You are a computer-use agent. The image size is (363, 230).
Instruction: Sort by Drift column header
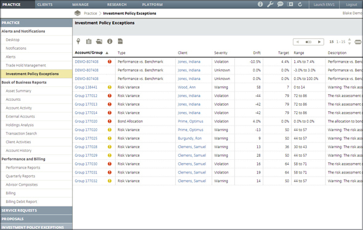tap(257, 53)
